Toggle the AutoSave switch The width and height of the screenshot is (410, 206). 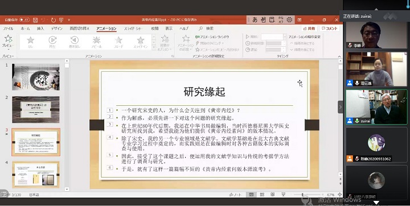[24, 20]
